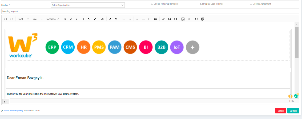302x119 pixels.
Task: Toggle underline formatting
Action: [71, 19]
